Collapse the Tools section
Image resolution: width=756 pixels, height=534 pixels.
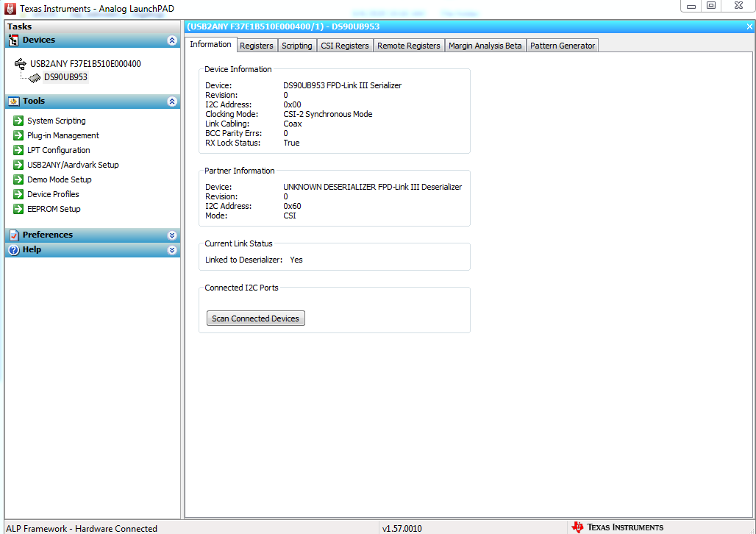172,102
